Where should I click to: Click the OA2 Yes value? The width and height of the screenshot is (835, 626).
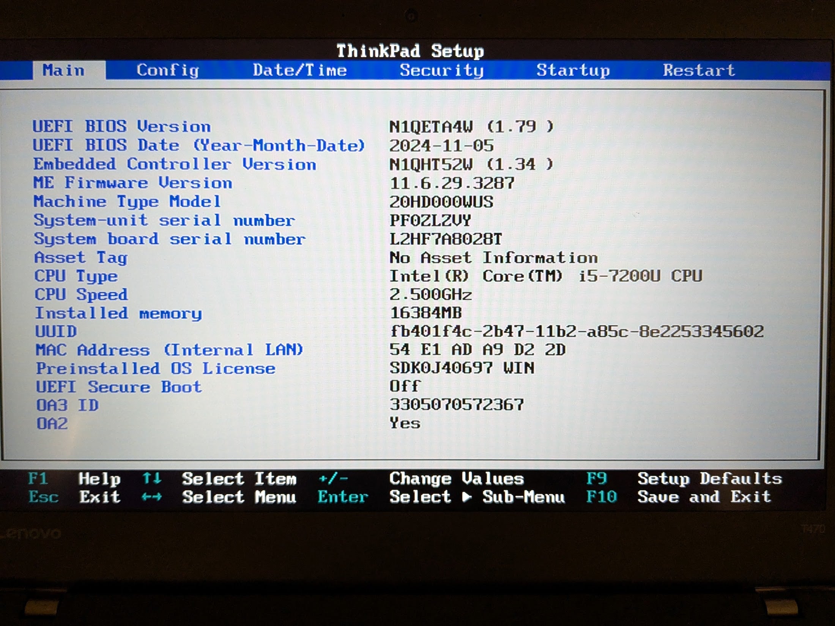click(405, 423)
